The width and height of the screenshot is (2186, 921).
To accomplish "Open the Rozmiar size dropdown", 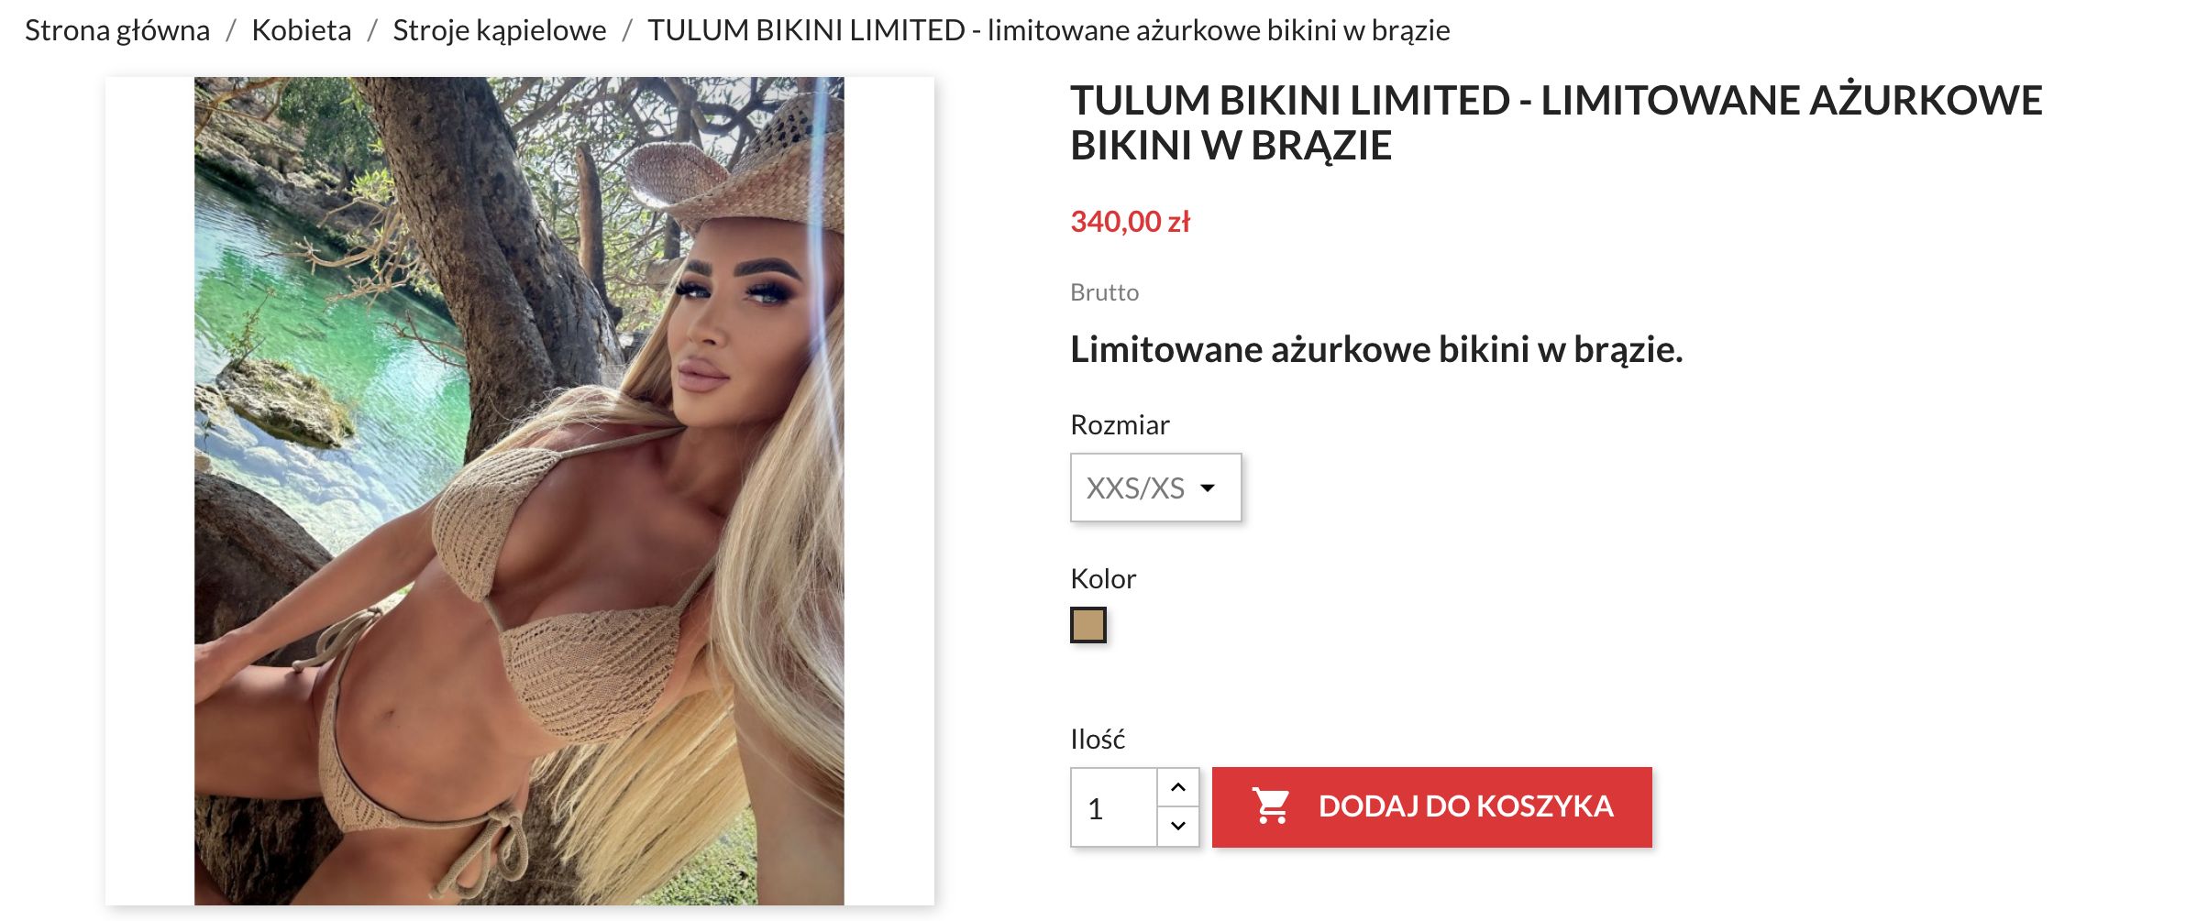I will tap(1155, 488).
